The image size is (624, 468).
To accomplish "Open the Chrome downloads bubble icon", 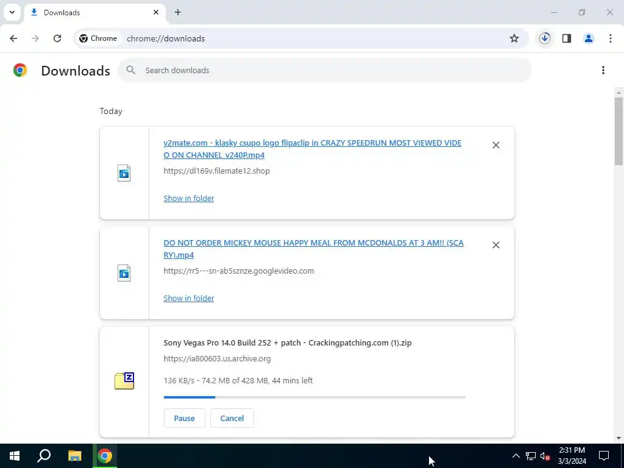I will [x=545, y=38].
